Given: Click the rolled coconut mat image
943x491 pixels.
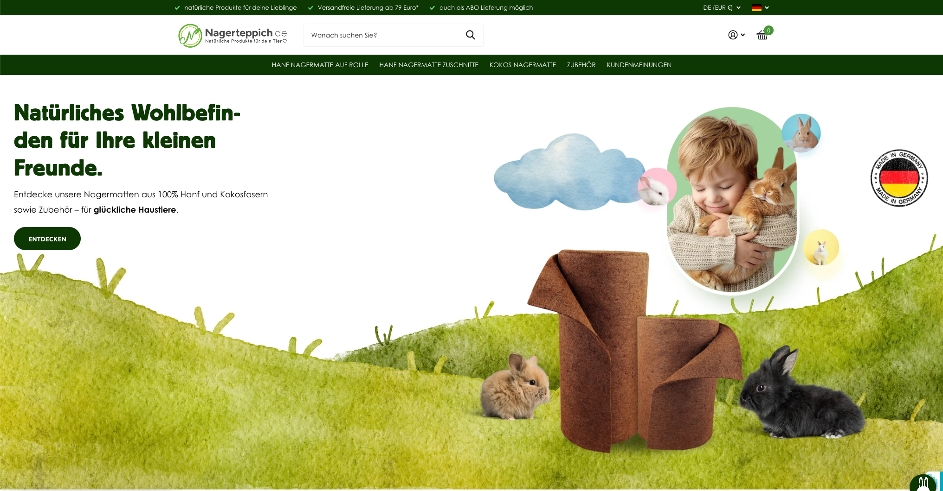Looking at the screenshot, I should point(634,351).
